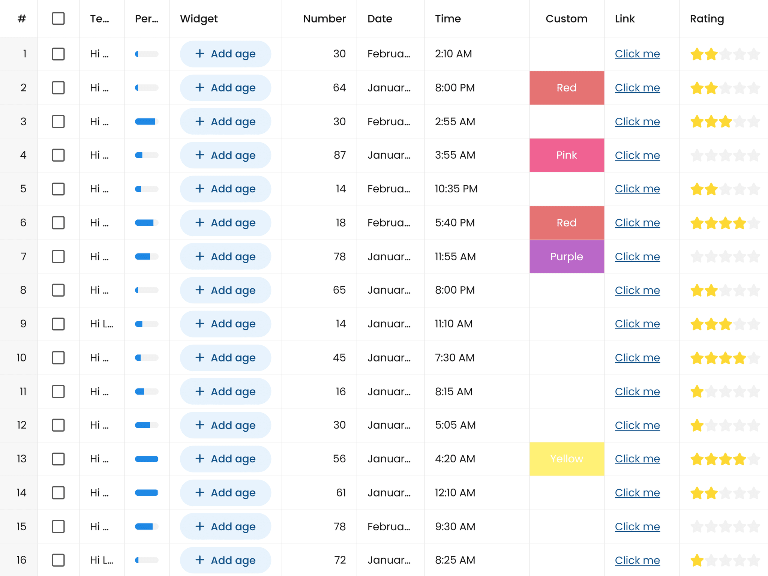This screenshot has width=768, height=576.
Task: Click the fourth star in row 15's rating
Action: (740, 526)
